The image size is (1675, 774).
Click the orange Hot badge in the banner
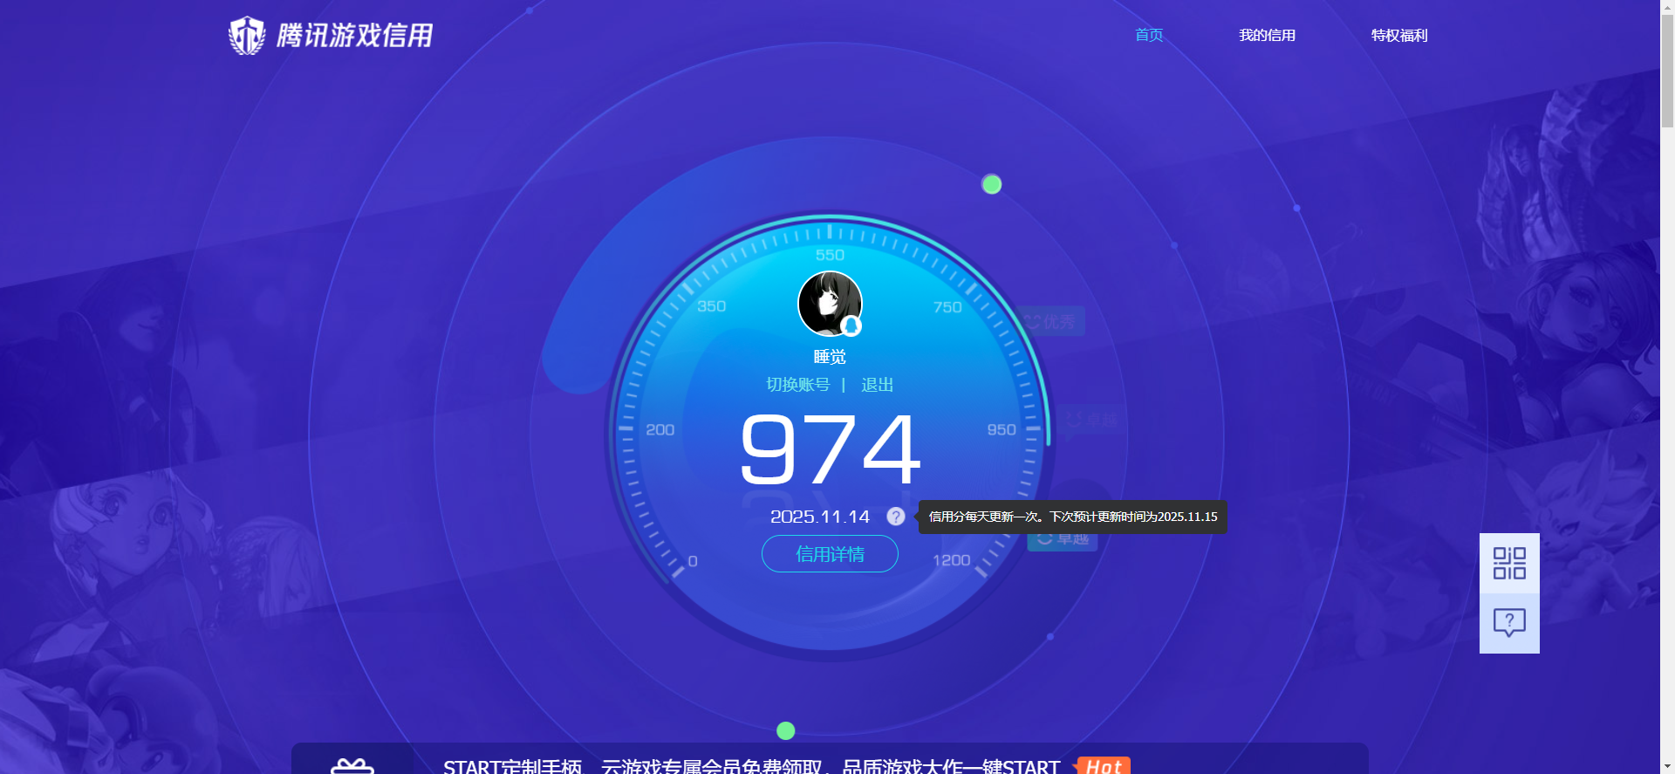coord(1103,766)
